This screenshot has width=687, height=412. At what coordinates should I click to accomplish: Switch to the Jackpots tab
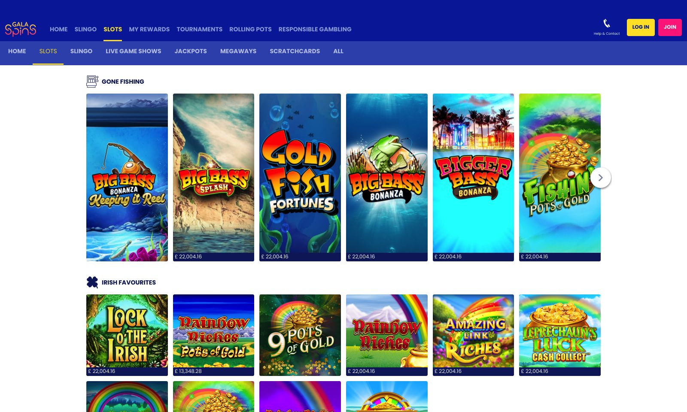pos(190,51)
